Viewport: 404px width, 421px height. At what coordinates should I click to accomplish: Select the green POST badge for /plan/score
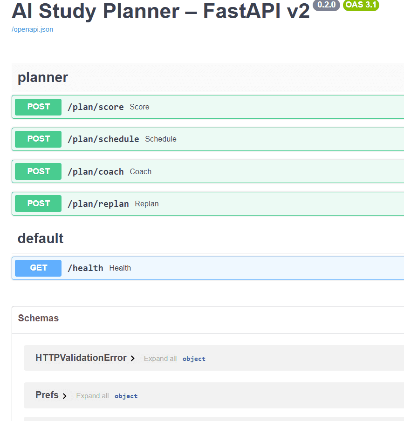pyautogui.click(x=38, y=107)
